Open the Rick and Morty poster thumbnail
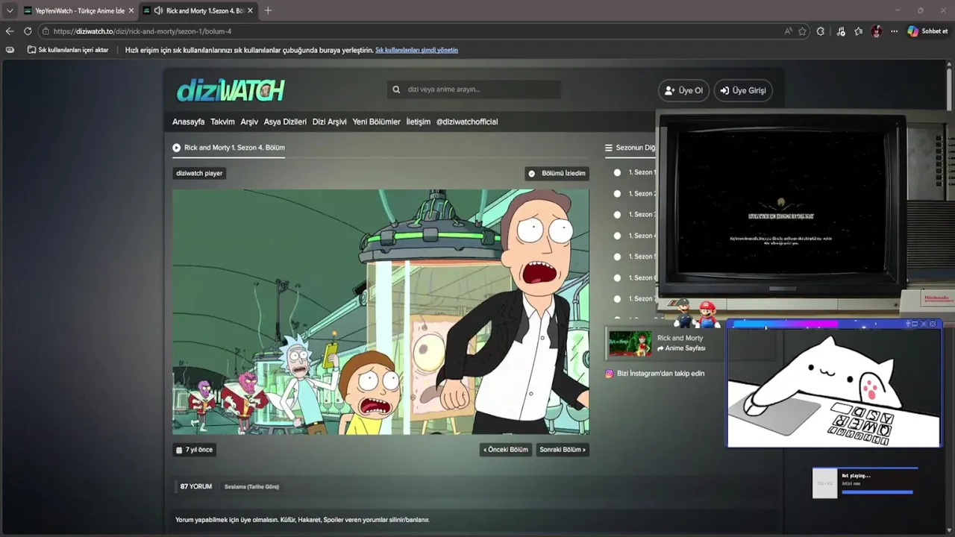 click(630, 343)
